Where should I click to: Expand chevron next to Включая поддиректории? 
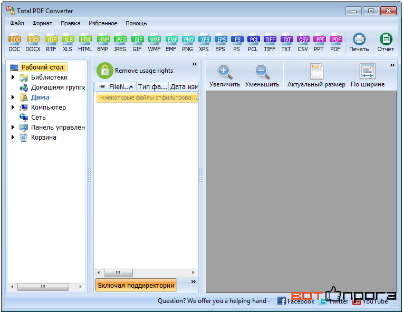194,282
